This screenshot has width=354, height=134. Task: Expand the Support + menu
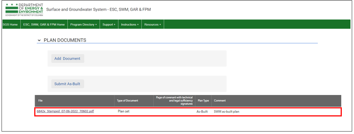click(109, 24)
